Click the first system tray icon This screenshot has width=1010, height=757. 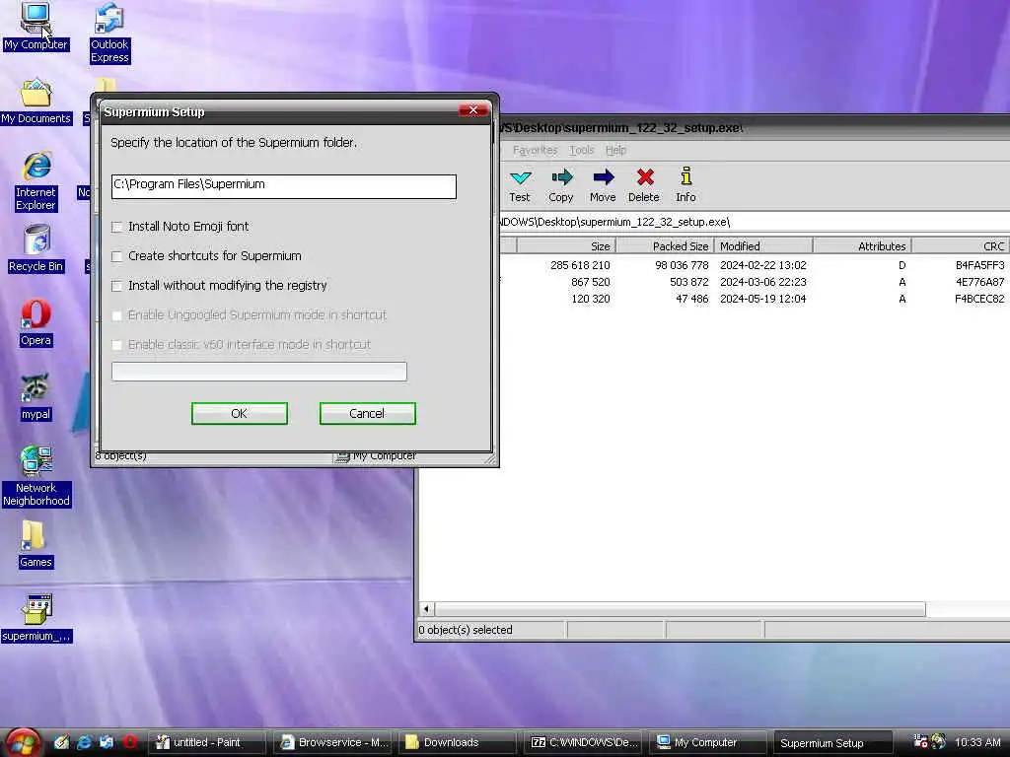click(920, 741)
